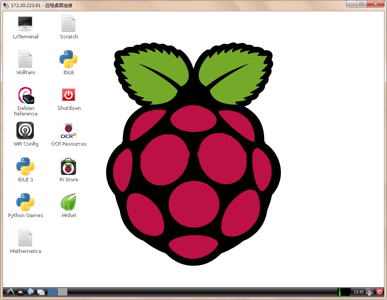This screenshot has height=300, width=387.
Task: Open the Mathematica desktop icon
Action: point(25,238)
